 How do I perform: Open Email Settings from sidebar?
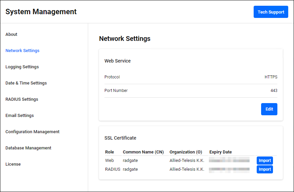[x=20, y=116]
